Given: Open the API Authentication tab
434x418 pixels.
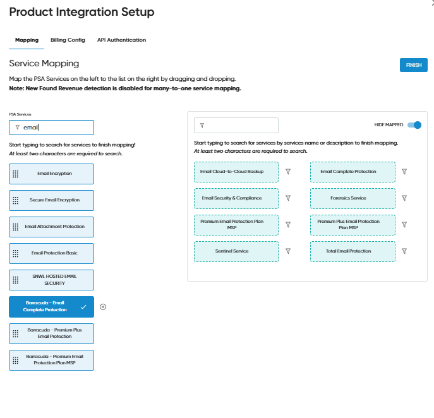Looking at the screenshot, I should click(x=121, y=40).
